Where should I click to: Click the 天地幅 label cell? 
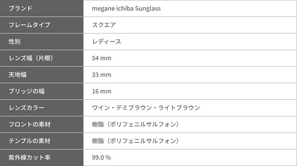pos(42,75)
